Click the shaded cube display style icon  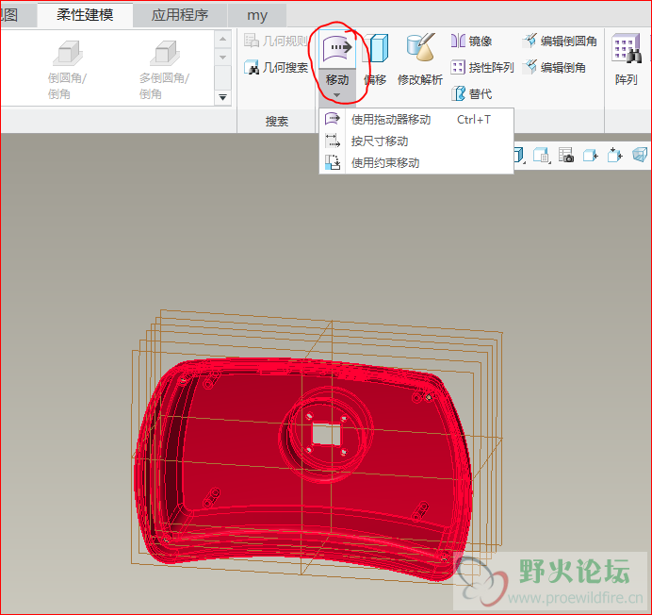[640, 155]
